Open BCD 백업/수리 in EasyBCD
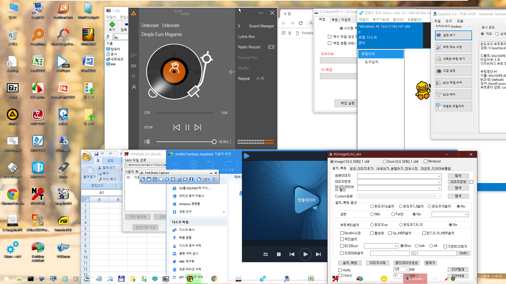This screenshot has width=506, height=284. (x=453, y=83)
